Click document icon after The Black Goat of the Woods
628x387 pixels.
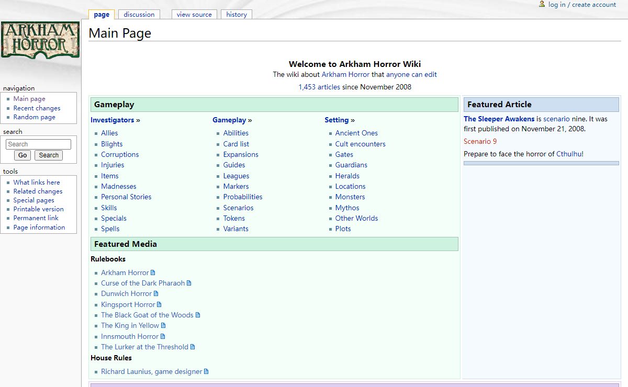tap(198, 315)
